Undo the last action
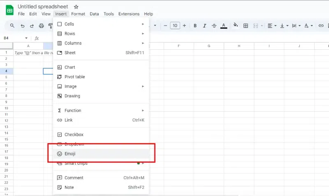329x196 pixels. click(x=23, y=26)
